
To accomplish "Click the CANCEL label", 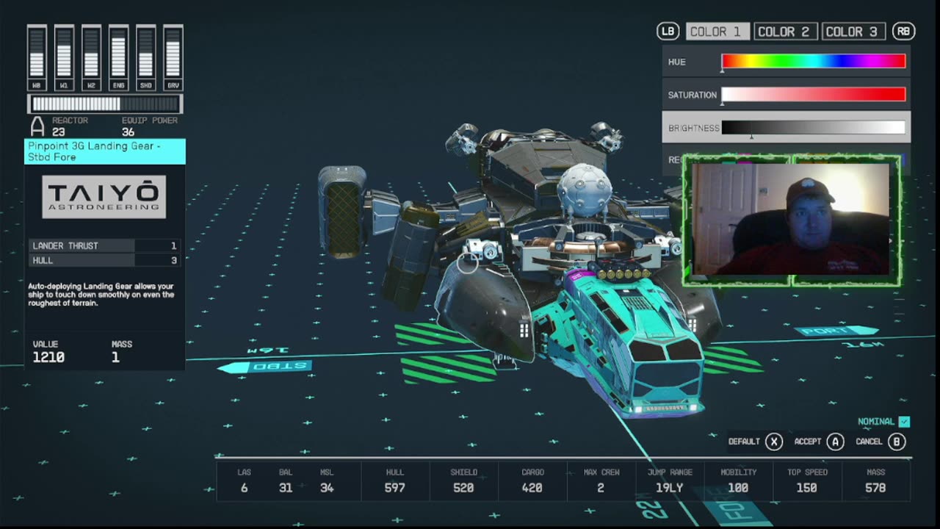I will click(x=869, y=442).
